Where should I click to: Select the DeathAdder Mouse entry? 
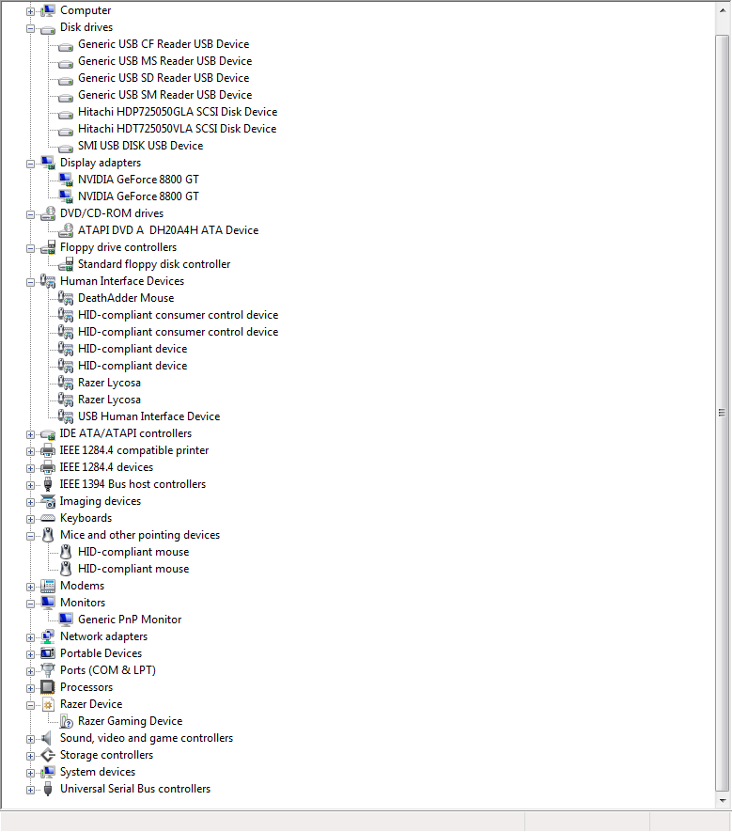click(x=126, y=298)
